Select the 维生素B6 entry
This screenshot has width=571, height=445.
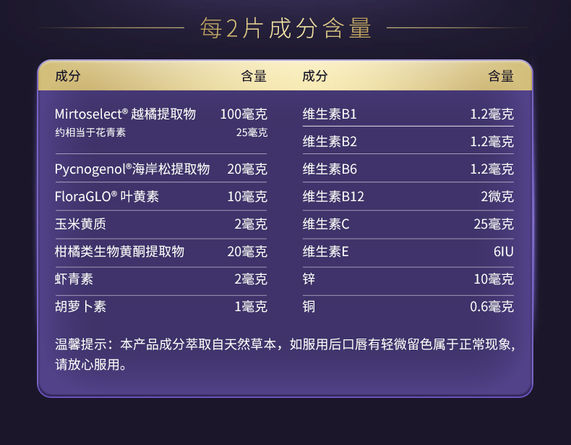click(330, 169)
